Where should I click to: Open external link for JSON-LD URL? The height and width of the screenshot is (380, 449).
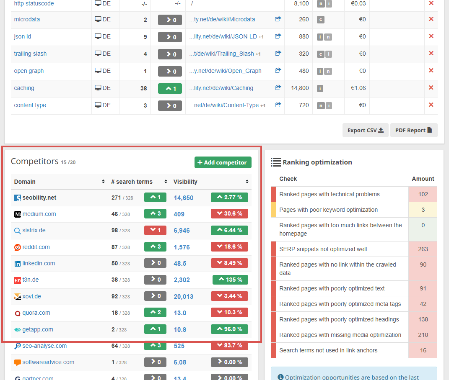click(278, 36)
